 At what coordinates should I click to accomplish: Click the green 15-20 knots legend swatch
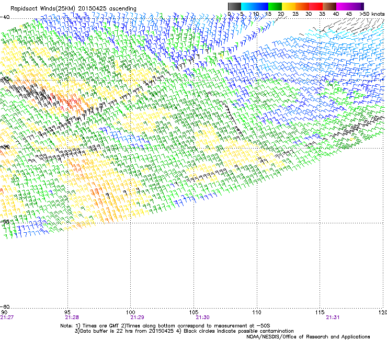(x=275, y=6)
